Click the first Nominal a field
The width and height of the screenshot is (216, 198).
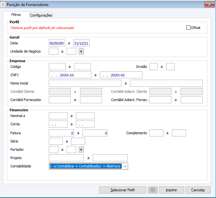click(x=58, y=116)
